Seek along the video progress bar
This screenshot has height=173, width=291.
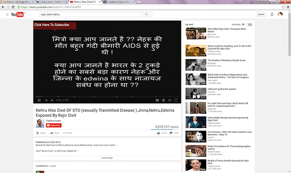[107, 97]
